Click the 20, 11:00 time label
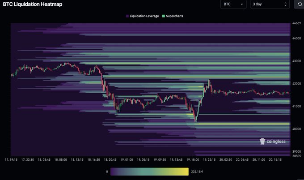This screenshot has height=180, width=304. (259, 159)
